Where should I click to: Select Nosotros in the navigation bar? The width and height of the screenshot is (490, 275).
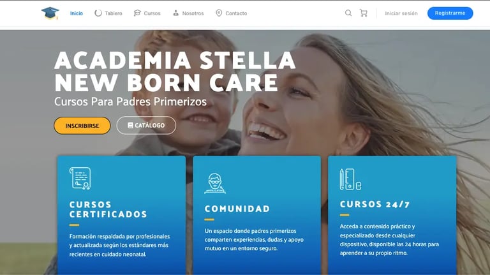coord(188,13)
